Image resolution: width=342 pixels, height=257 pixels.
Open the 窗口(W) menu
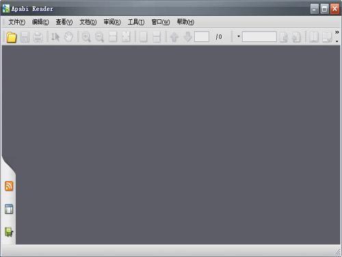click(161, 22)
